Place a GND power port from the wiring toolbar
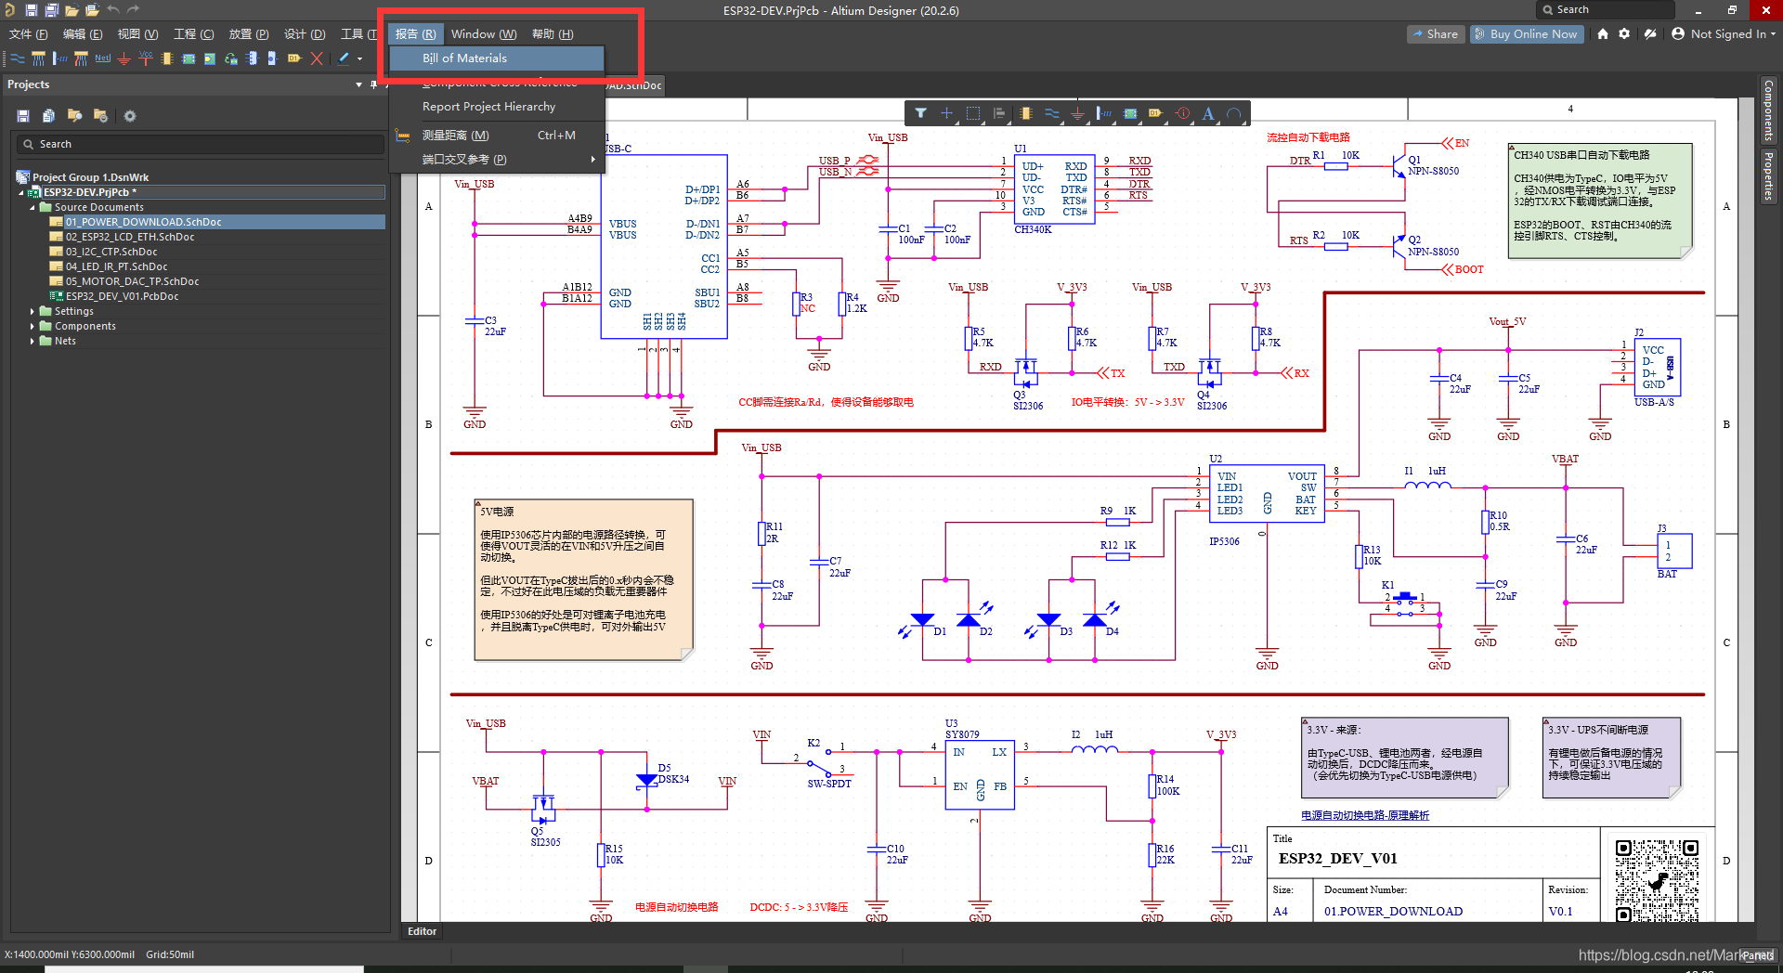Image resolution: width=1783 pixels, height=973 pixels. coord(124,58)
